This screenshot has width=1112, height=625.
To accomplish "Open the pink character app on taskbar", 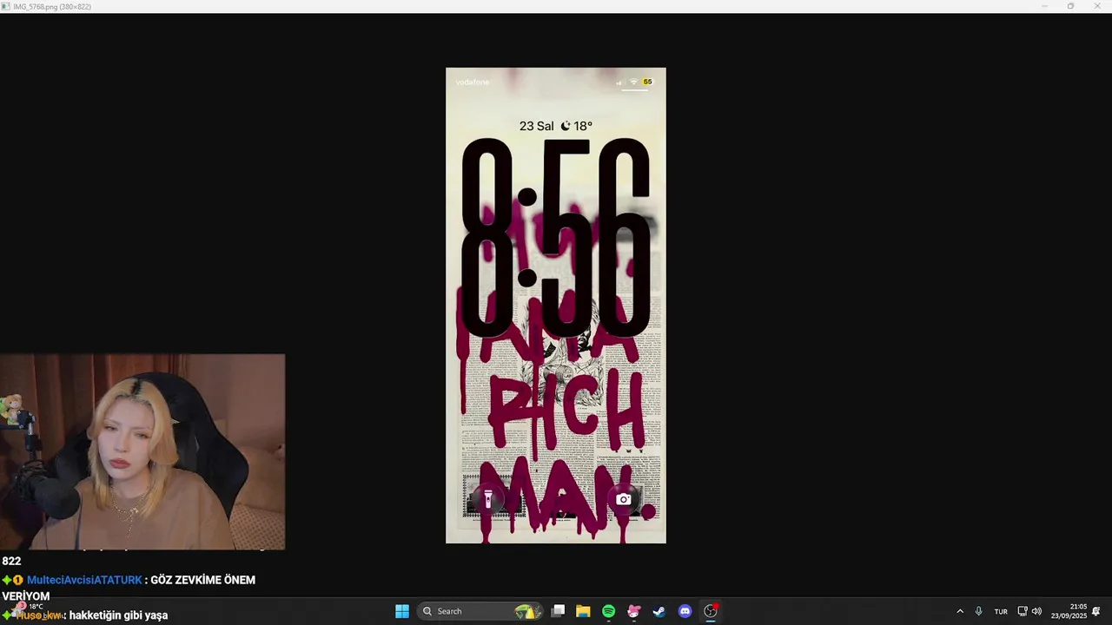I will (x=634, y=611).
